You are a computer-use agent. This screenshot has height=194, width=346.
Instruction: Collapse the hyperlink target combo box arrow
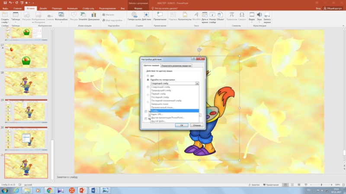197,83
